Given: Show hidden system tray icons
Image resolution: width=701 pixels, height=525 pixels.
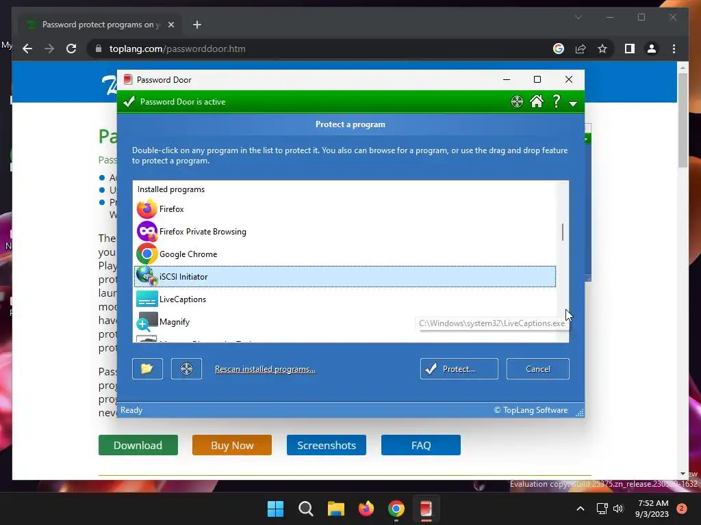Looking at the screenshot, I should click(581, 509).
